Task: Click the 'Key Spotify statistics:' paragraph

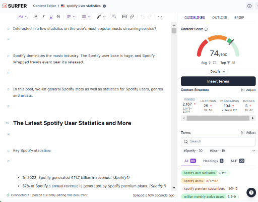Action: pos(32,150)
